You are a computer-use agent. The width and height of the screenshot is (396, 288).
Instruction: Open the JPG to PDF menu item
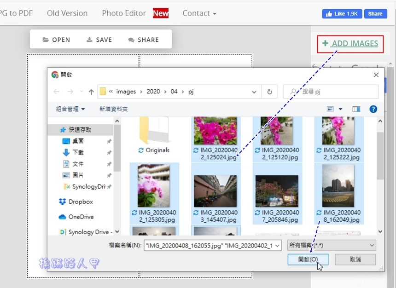click(17, 13)
